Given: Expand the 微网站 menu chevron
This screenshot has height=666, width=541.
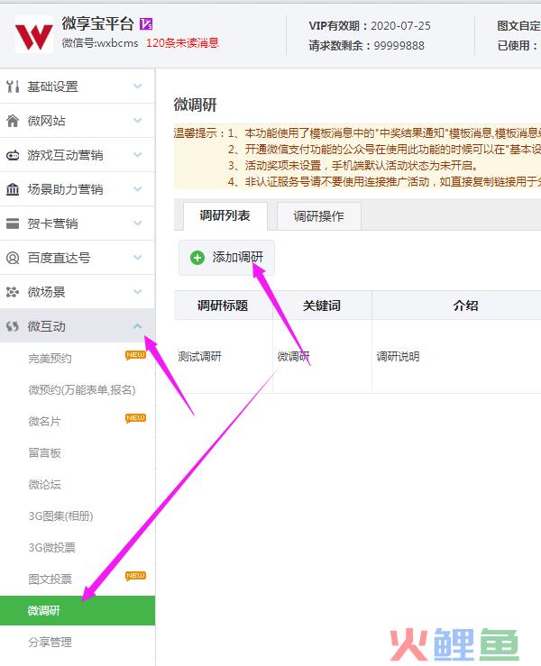Looking at the screenshot, I should [137, 121].
